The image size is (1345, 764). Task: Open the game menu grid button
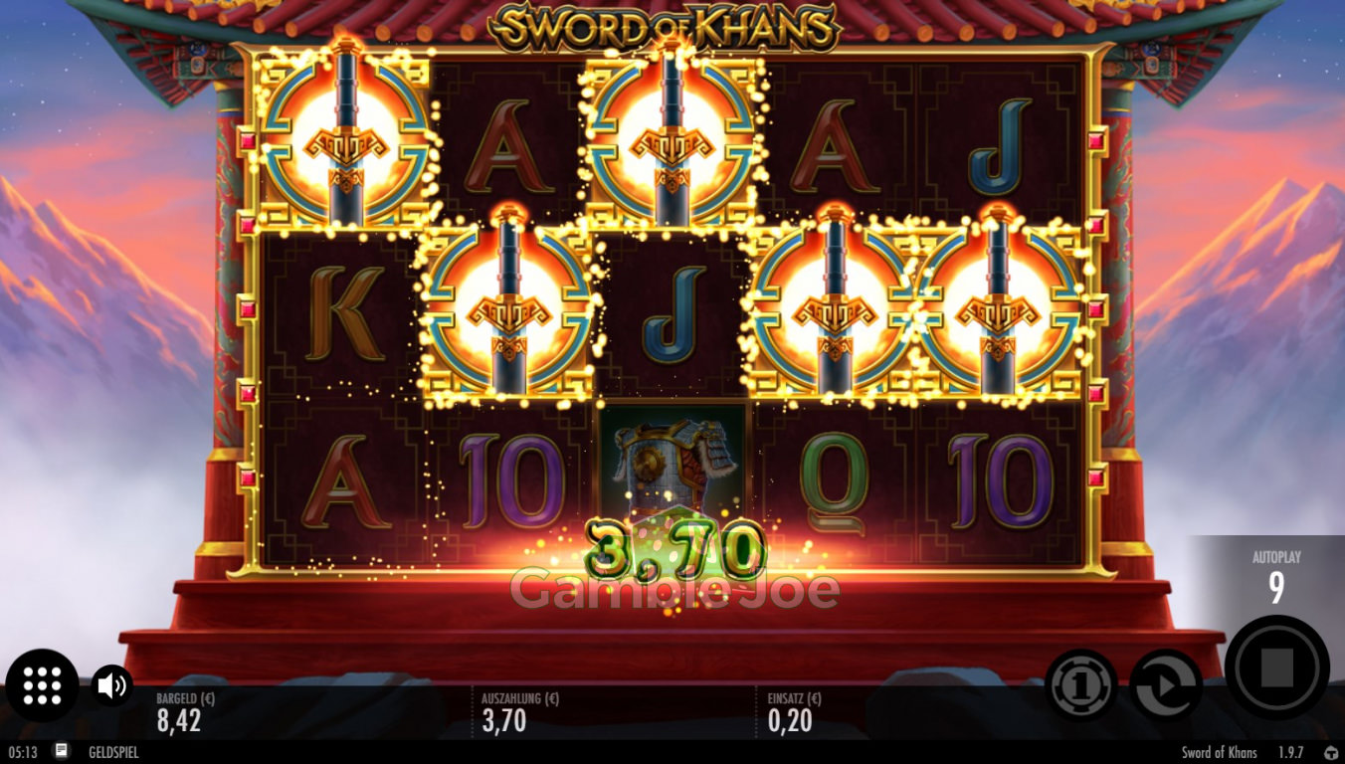click(x=42, y=685)
